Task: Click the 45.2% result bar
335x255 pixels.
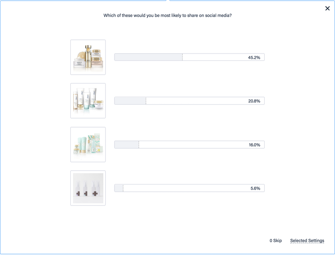Action: (x=189, y=57)
